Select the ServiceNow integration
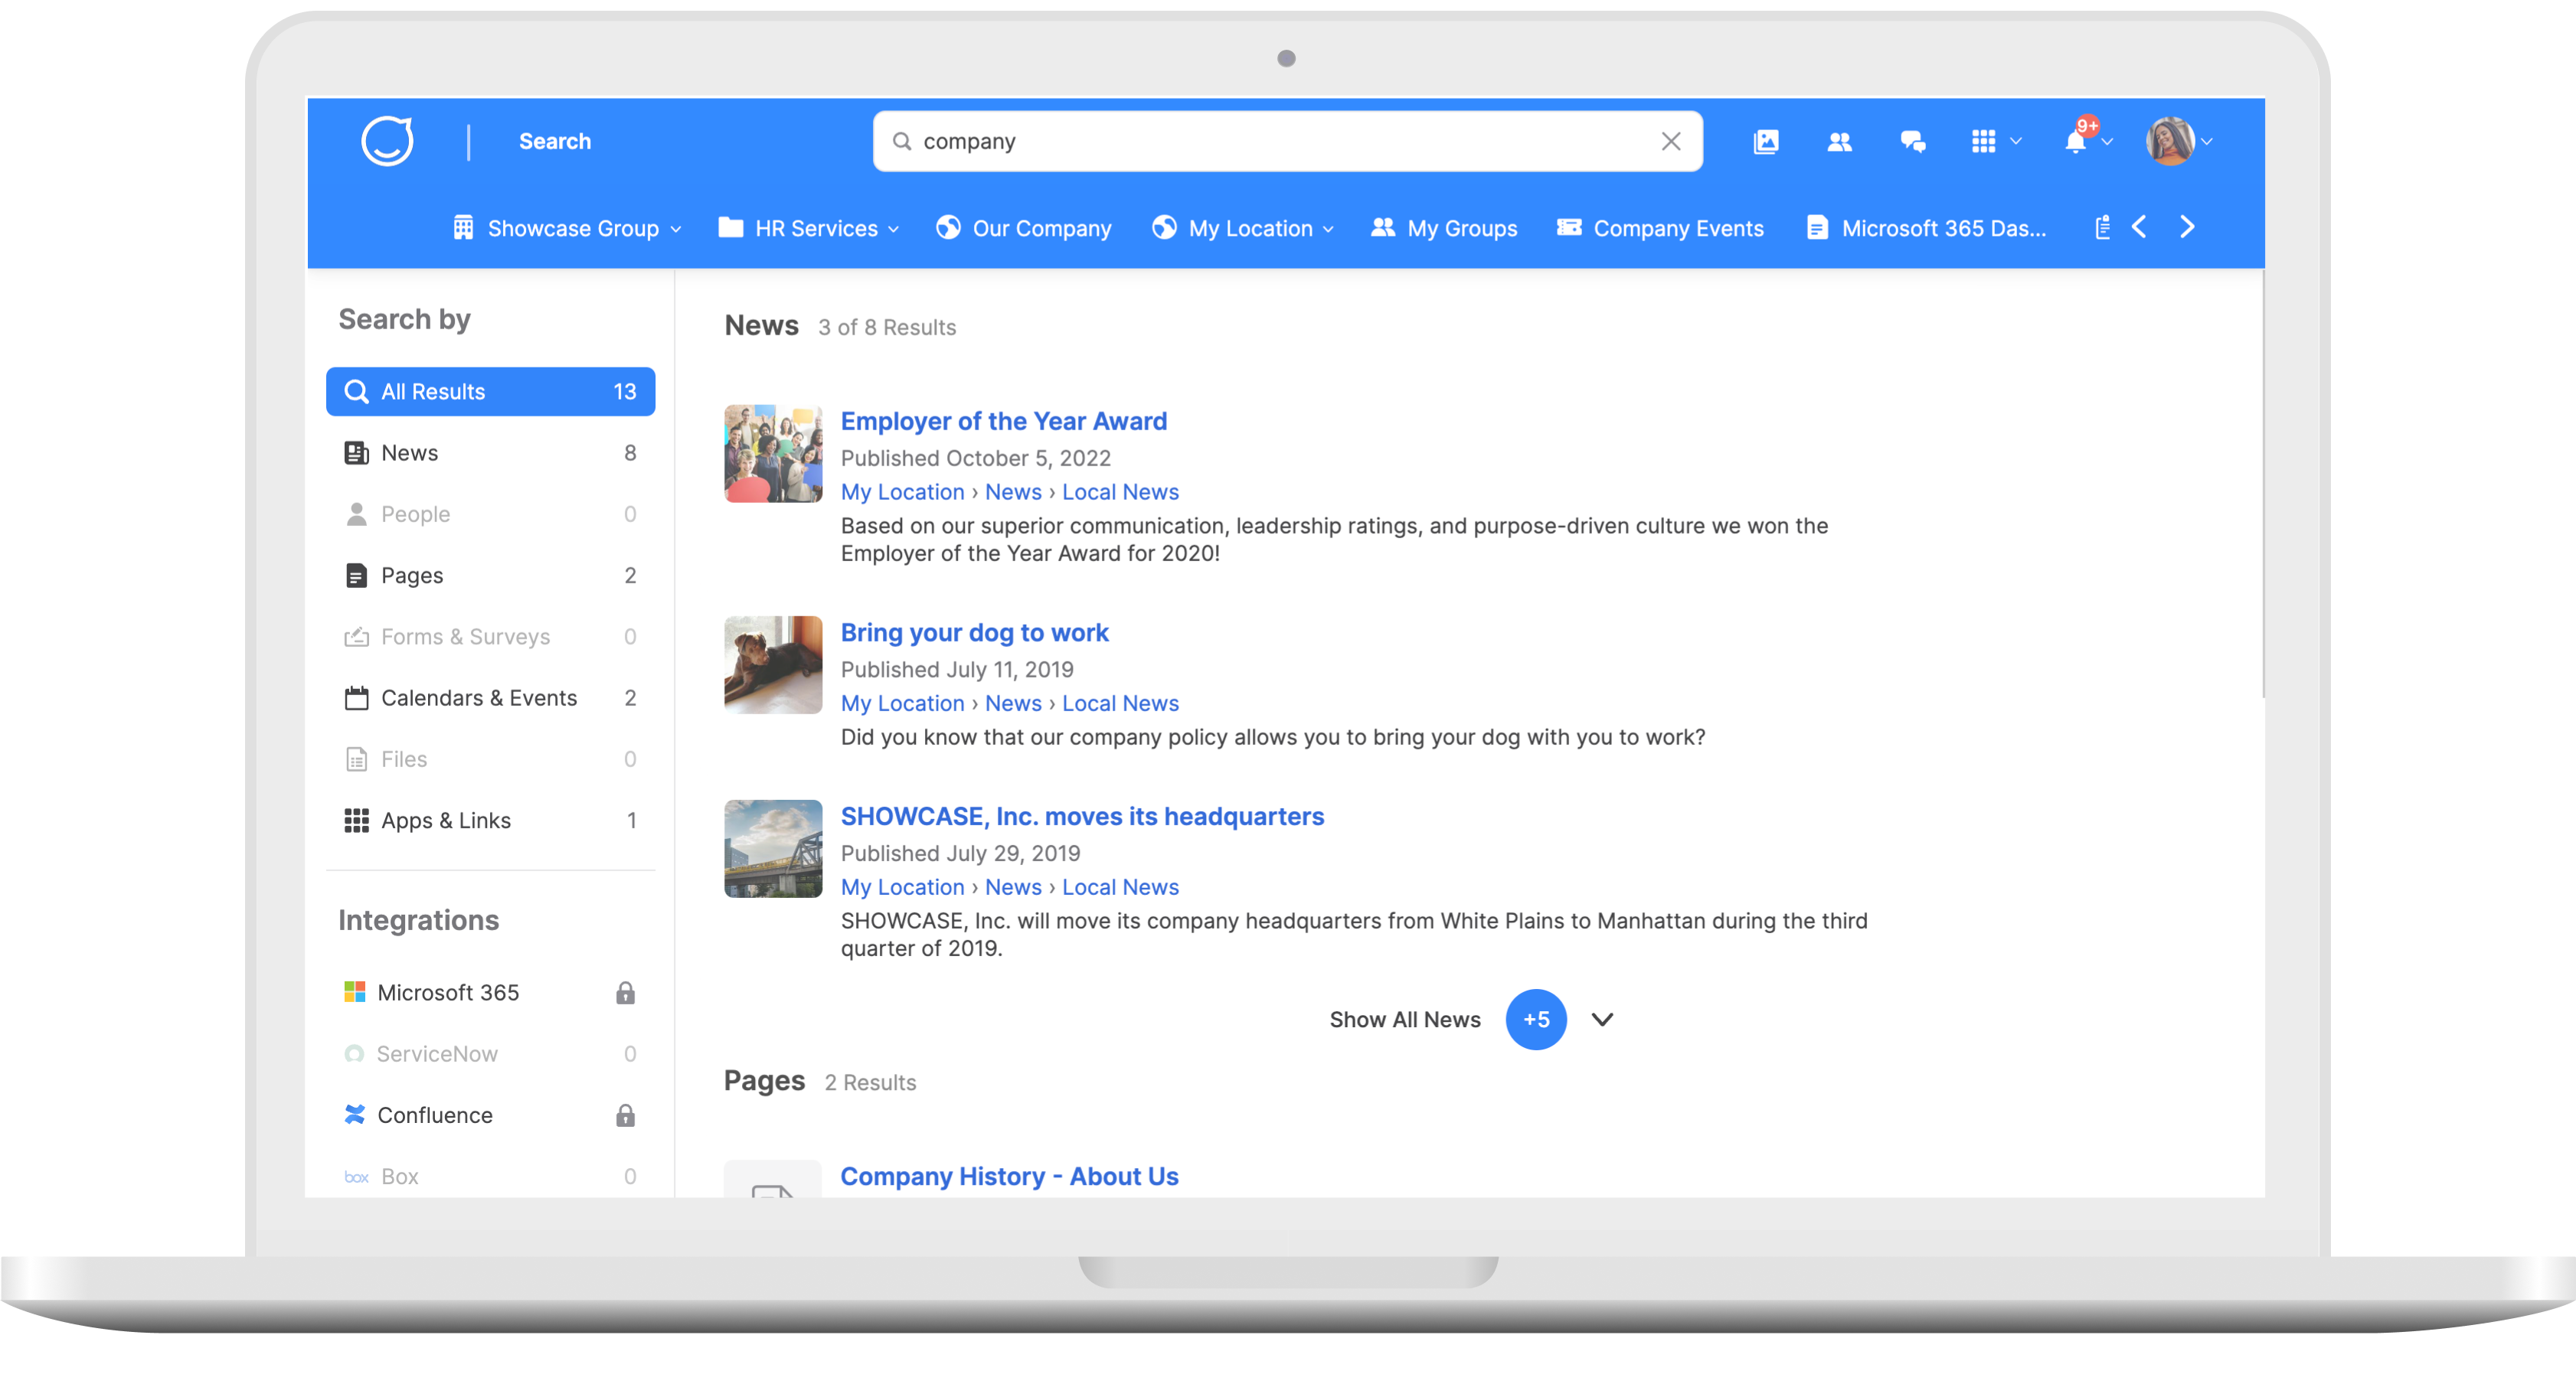This screenshot has width=2576, height=1384. 490,1053
